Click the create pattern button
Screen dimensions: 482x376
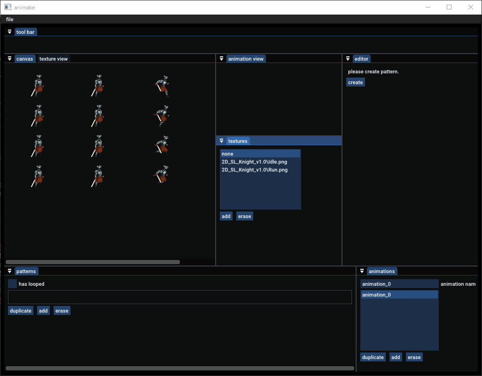click(x=355, y=82)
